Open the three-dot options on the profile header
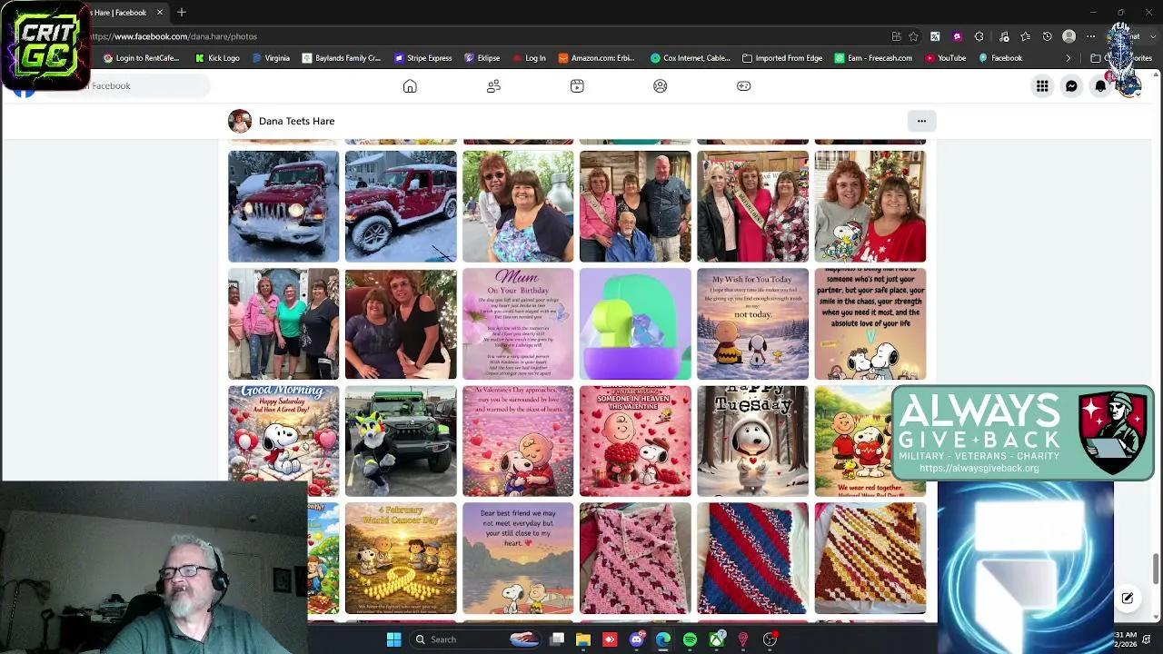 click(921, 121)
